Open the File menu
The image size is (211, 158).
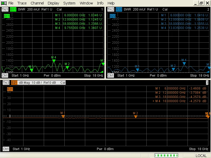pyautogui.click(x=11, y=3)
